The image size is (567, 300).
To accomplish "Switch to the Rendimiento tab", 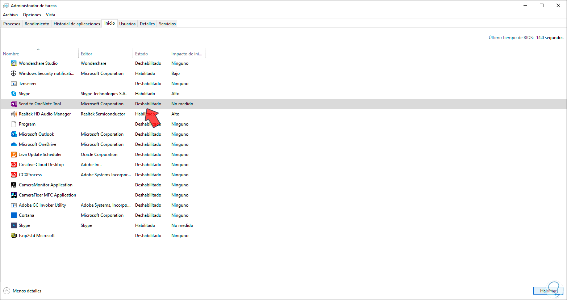I will click(x=37, y=24).
